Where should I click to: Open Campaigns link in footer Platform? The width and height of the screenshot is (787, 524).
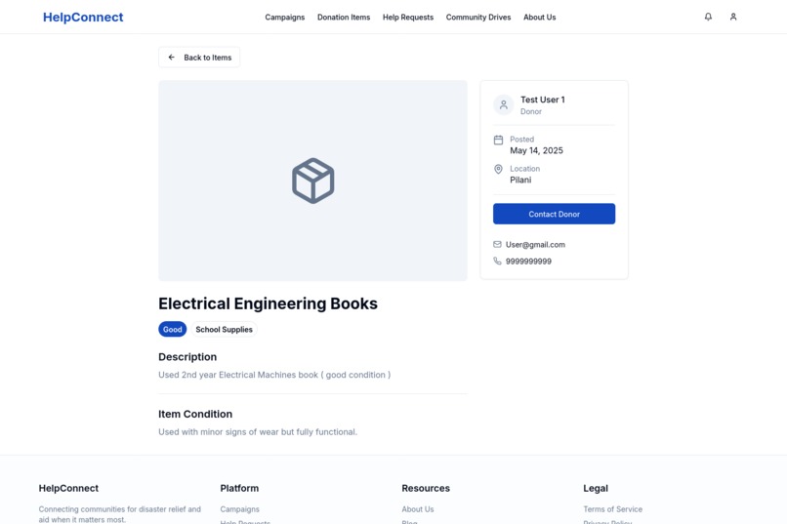(239, 509)
